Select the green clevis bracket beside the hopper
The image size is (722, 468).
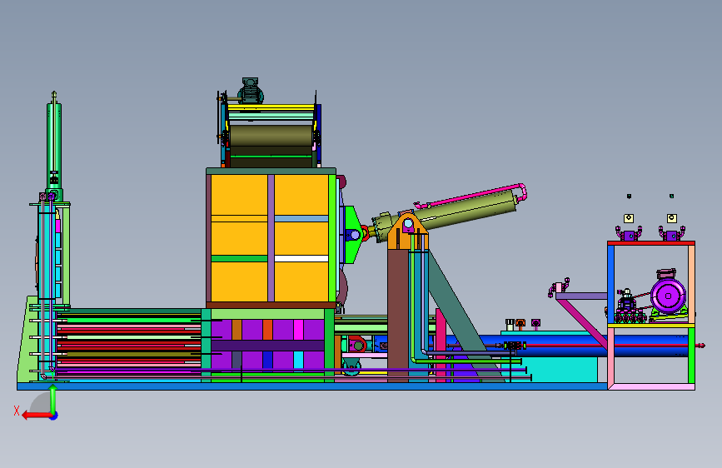[354, 235]
